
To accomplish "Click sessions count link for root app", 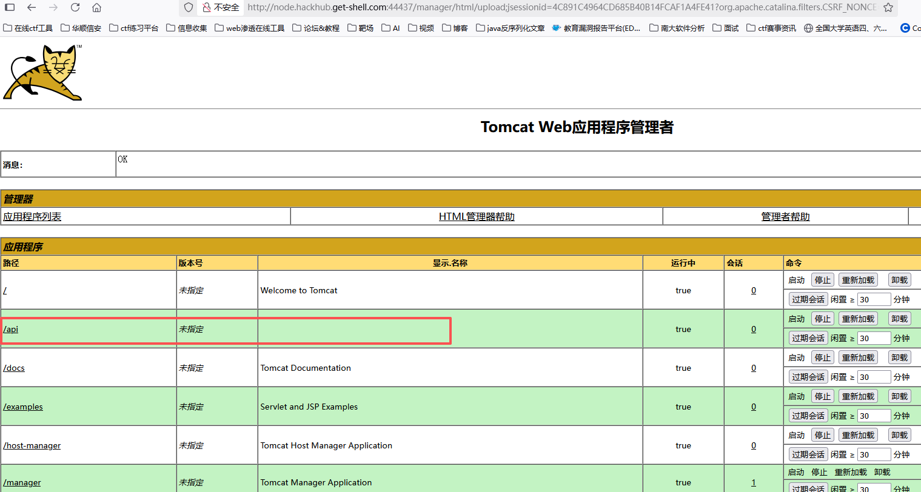I will 754,290.
